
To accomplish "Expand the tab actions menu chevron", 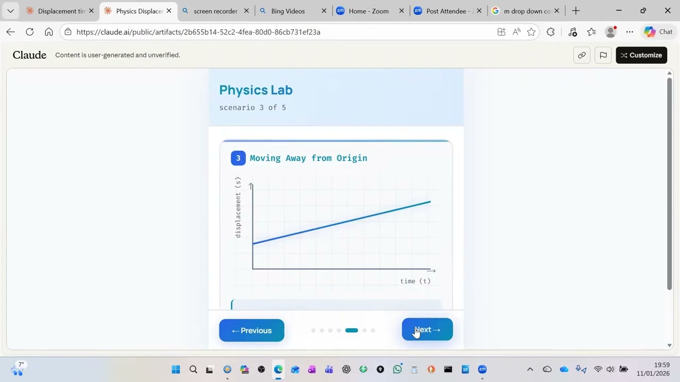I will (x=10, y=11).
